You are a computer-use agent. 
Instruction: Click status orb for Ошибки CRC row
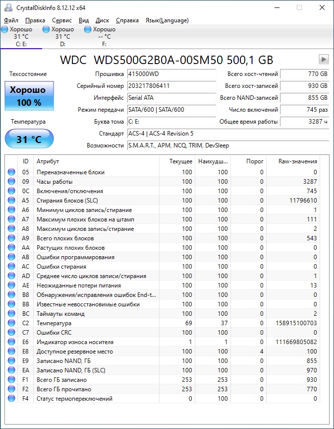[x=11, y=333]
